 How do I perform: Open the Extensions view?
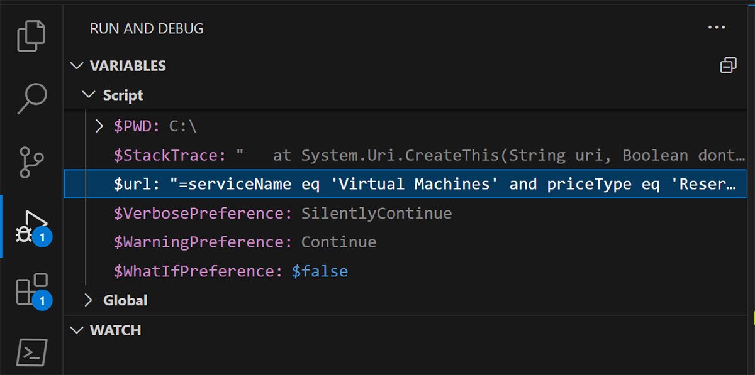(31, 290)
